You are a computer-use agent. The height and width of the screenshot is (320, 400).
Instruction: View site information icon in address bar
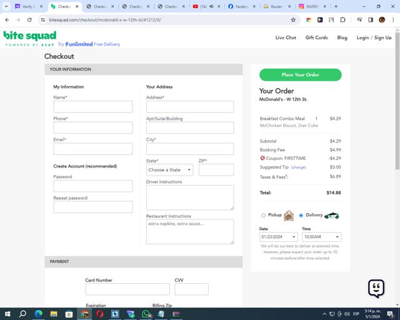pyautogui.click(x=43, y=19)
